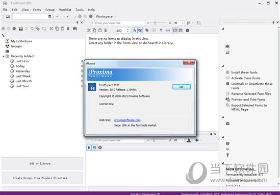Click the filter funnel icon
The width and height of the screenshot is (280, 195).
click(161, 31)
